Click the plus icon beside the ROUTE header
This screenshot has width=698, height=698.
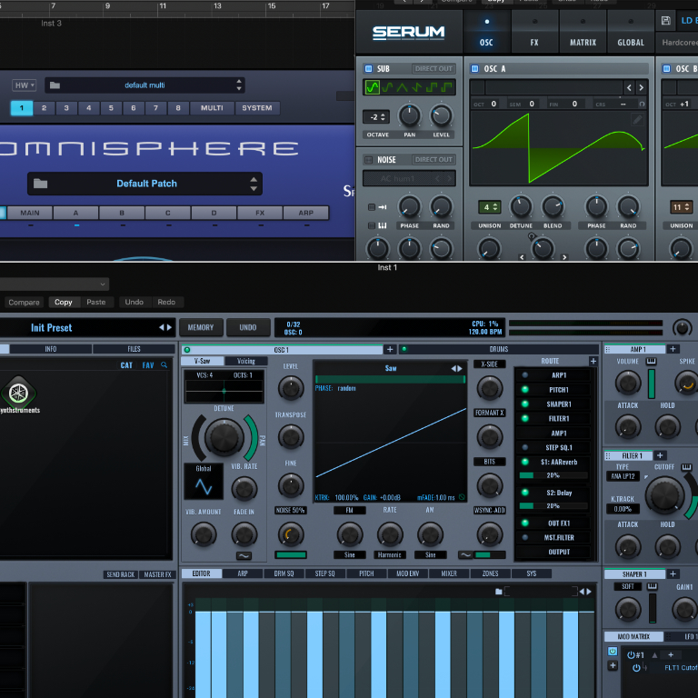(x=593, y=361)
